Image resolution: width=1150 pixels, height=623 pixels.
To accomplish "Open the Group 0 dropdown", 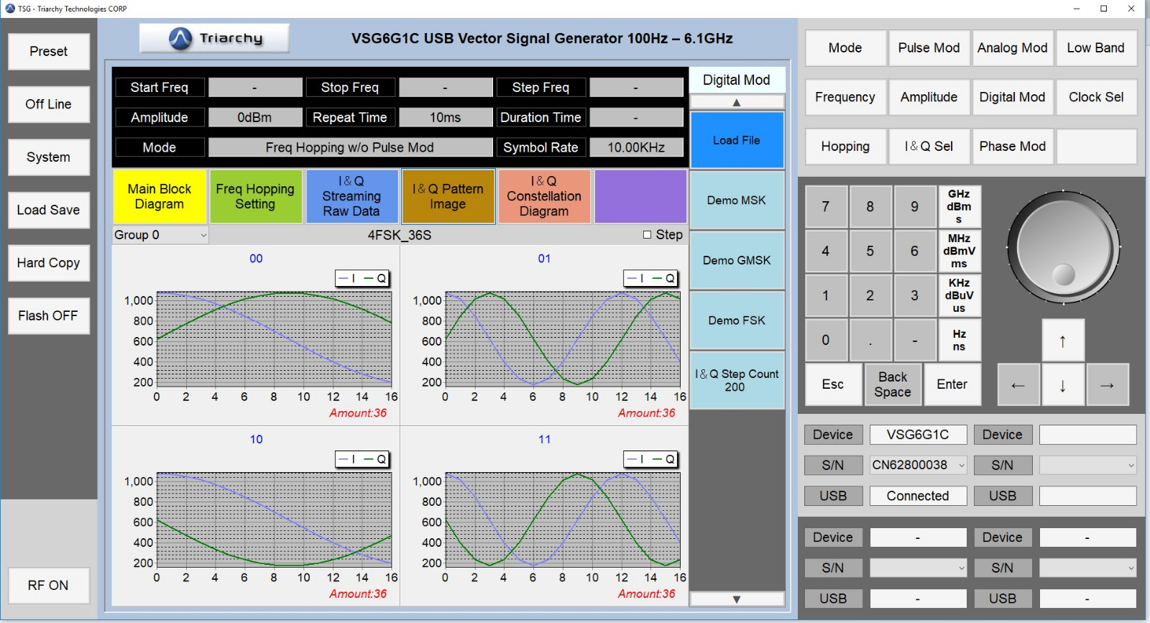I will (160, 235).
